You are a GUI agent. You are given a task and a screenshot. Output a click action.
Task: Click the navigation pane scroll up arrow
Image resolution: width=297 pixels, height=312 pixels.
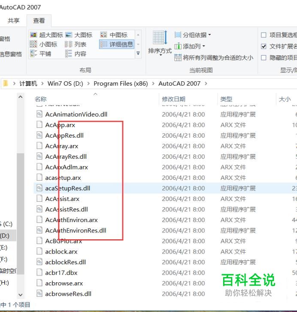pos(21,97)
